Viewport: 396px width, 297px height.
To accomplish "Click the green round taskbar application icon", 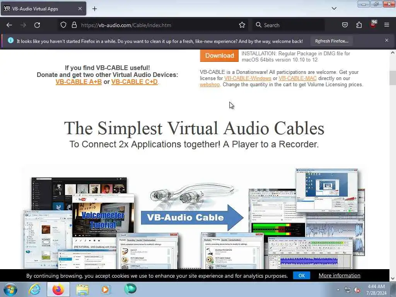I will pyautogui.click(x=130, y=288).
